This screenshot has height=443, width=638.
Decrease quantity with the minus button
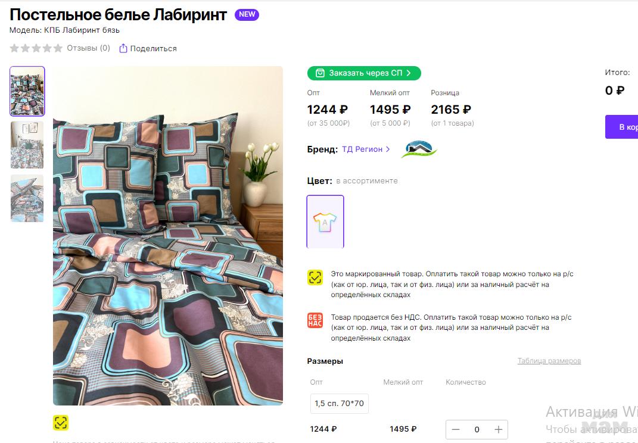click(456, 429)
